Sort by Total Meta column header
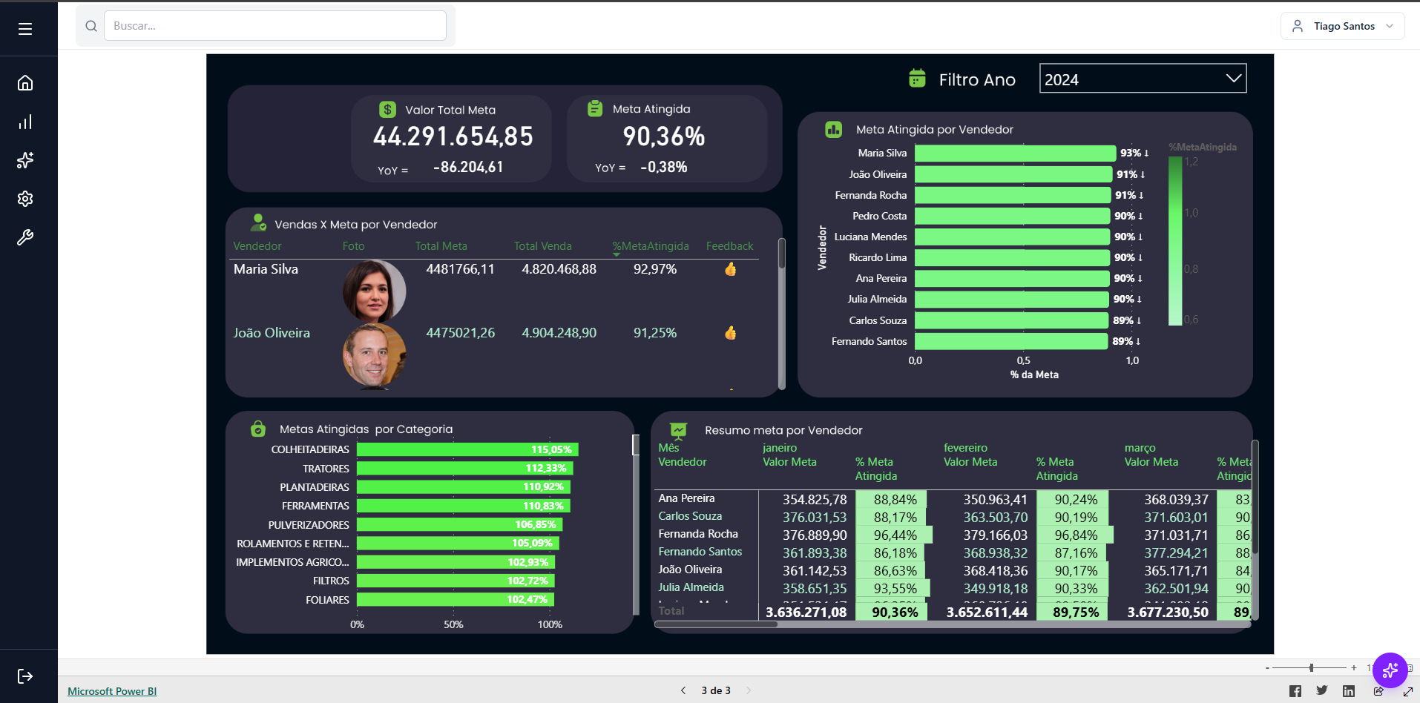 pos(441,246)
